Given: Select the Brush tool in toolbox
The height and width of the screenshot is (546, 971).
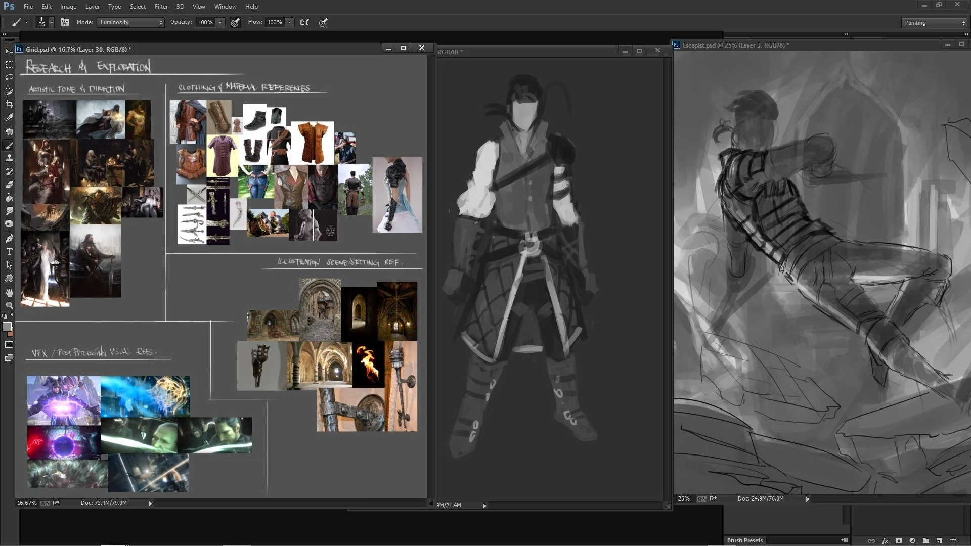Looking at the screenshot, I should tap(9, 145).
